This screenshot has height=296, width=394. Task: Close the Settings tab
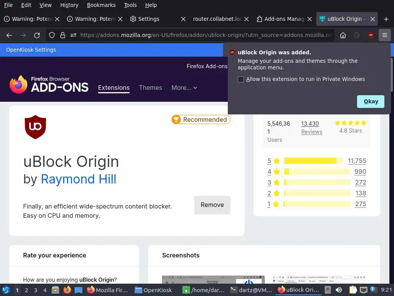click(x=184, y=19)
